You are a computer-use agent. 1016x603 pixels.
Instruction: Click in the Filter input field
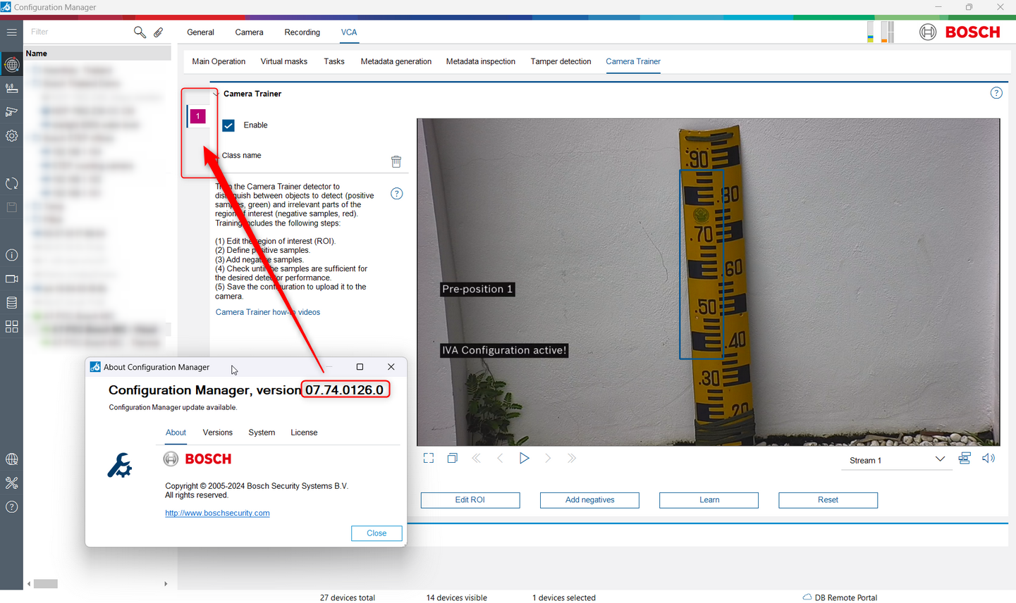click(78, 32)
